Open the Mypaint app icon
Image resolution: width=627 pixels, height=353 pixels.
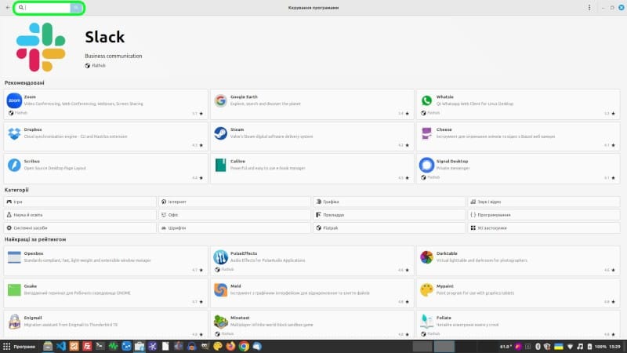click(x=426, y=289)
